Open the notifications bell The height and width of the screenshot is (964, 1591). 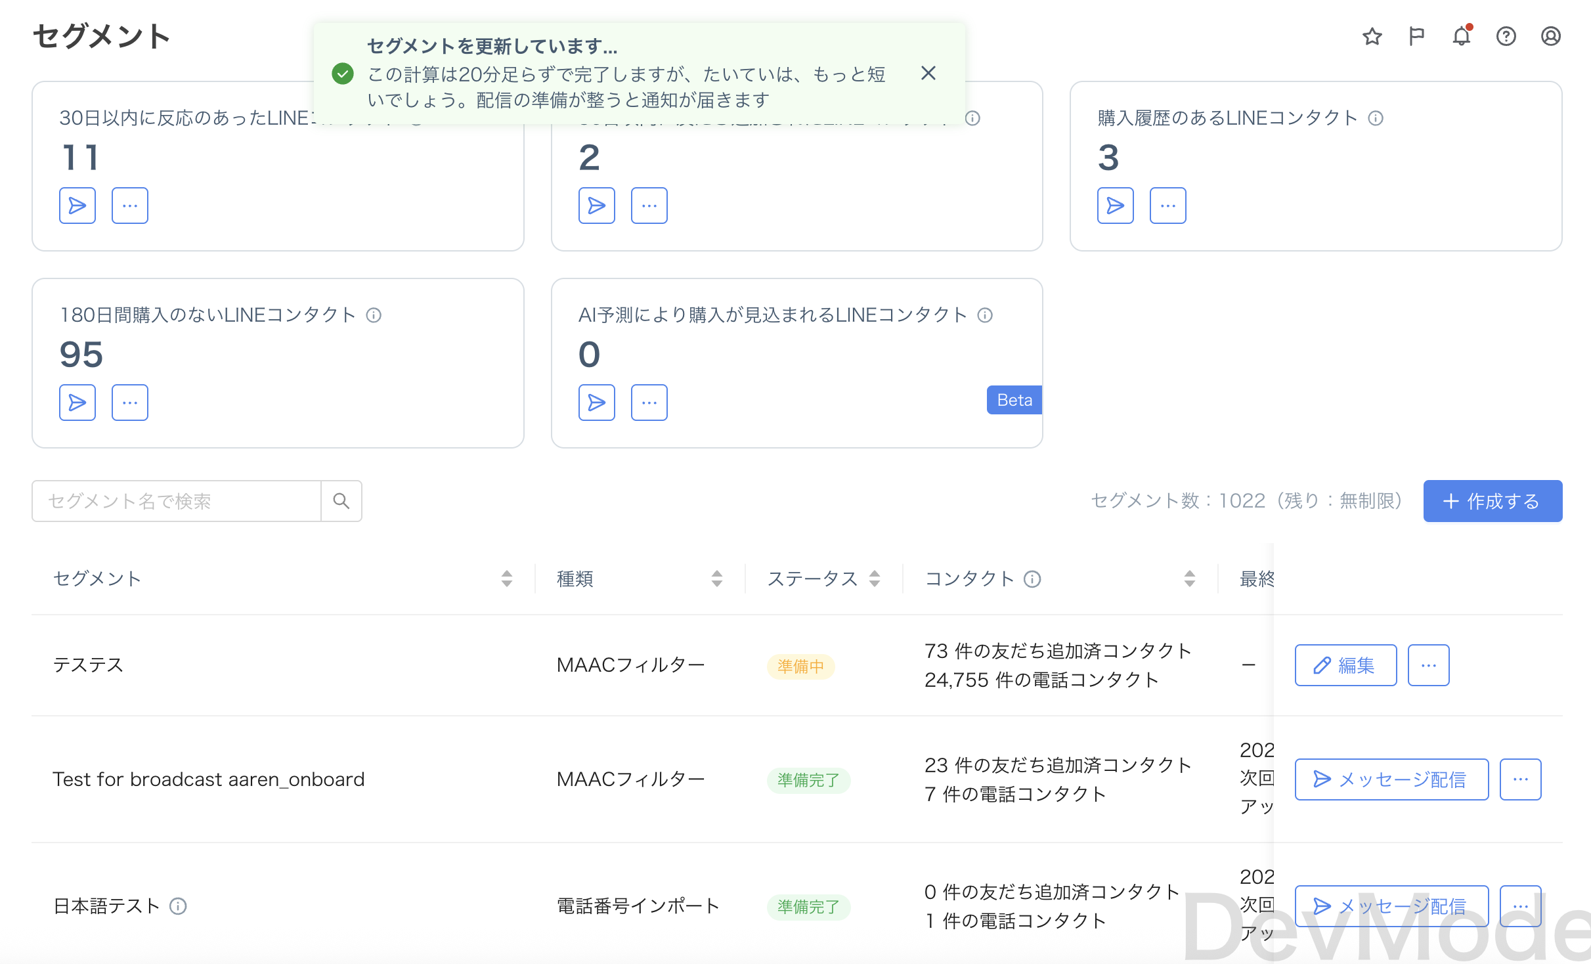click(x=1461, y=37)
